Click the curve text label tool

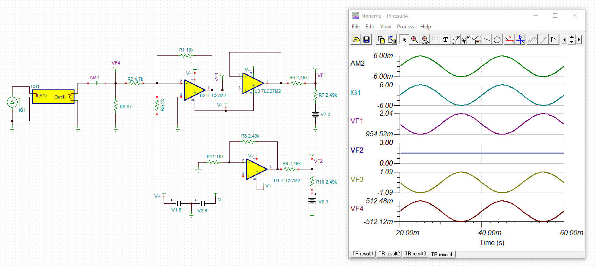(456, 40)
